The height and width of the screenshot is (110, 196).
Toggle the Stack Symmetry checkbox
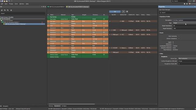click(x=179, y=36)
